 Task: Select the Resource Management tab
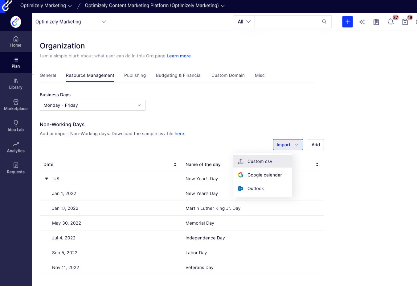(90, 75)
